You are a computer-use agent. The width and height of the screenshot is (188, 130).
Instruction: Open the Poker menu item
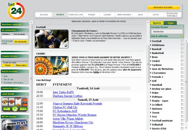point(91,15)
